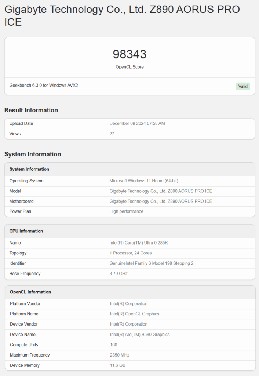
Task: Click the Base Frequency 3.70 GHz value
Action: pyautogui.click(x=118, y=274)
